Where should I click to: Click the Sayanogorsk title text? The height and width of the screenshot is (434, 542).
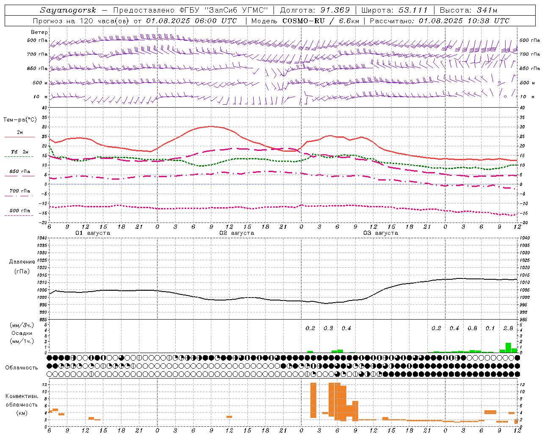[68, 10]
